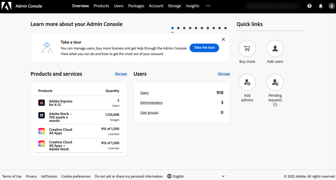
Task: Open the Products tab
Action: (101, 6)
